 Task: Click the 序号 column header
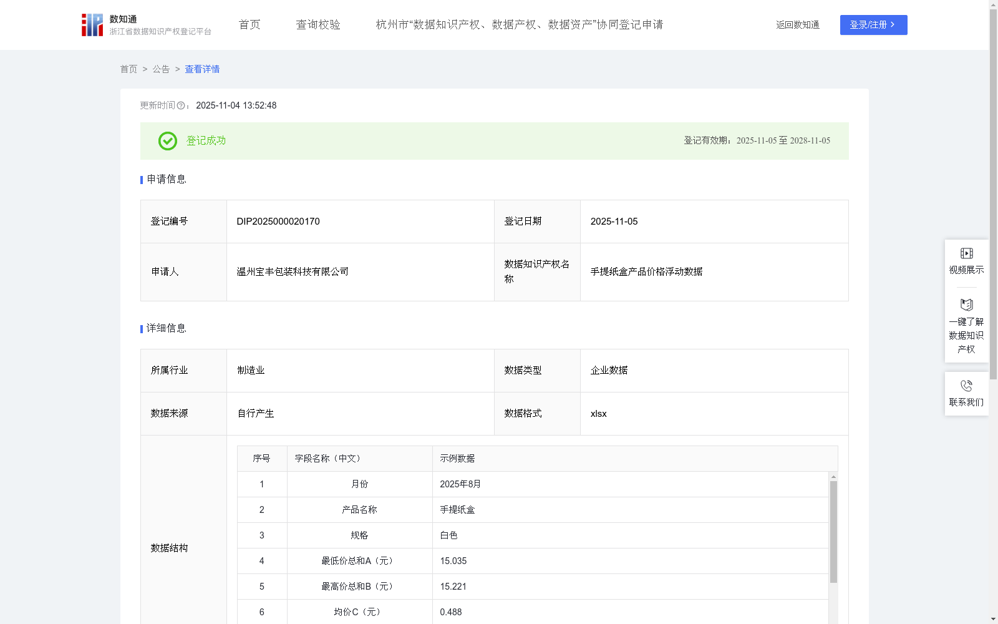click(x=262, y=459)
